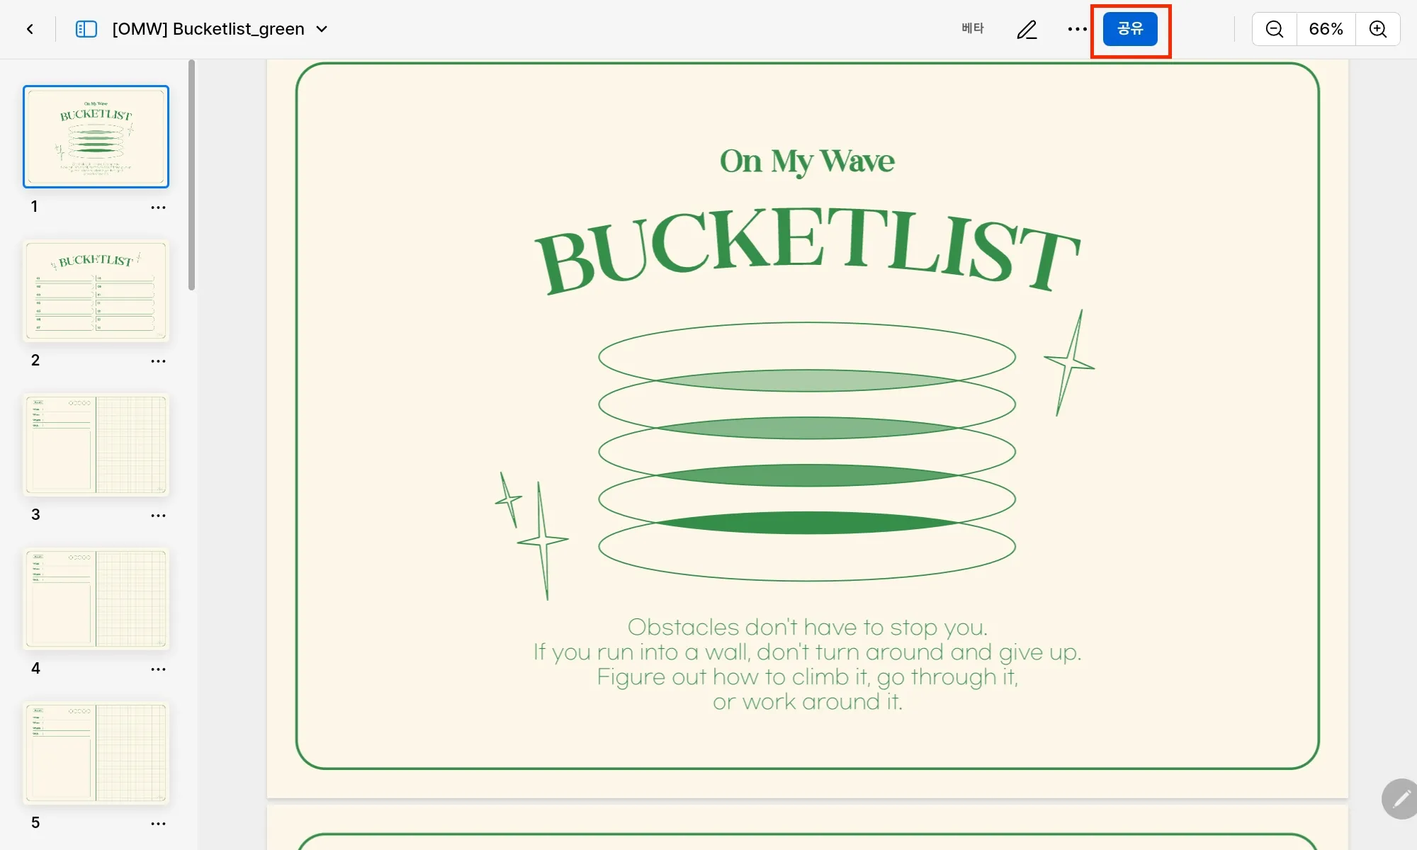Expand the Bucketlist_green title dropdown
The width and height of the screenshot is (1417, 850).
[x=322, y=29]
